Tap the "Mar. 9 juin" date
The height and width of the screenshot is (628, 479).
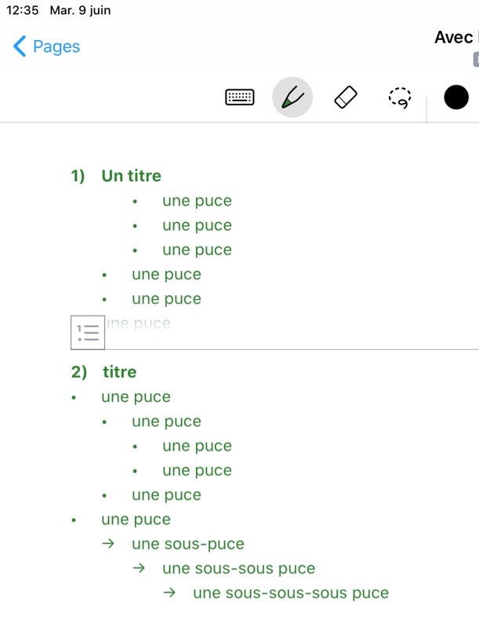[x=80, y=10]
